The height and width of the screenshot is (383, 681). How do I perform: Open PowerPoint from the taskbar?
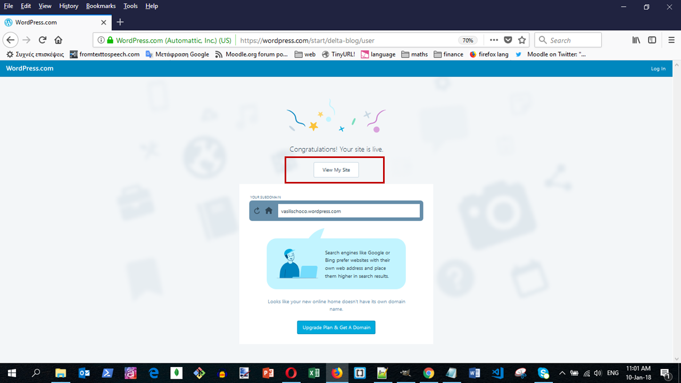[268, 373]
